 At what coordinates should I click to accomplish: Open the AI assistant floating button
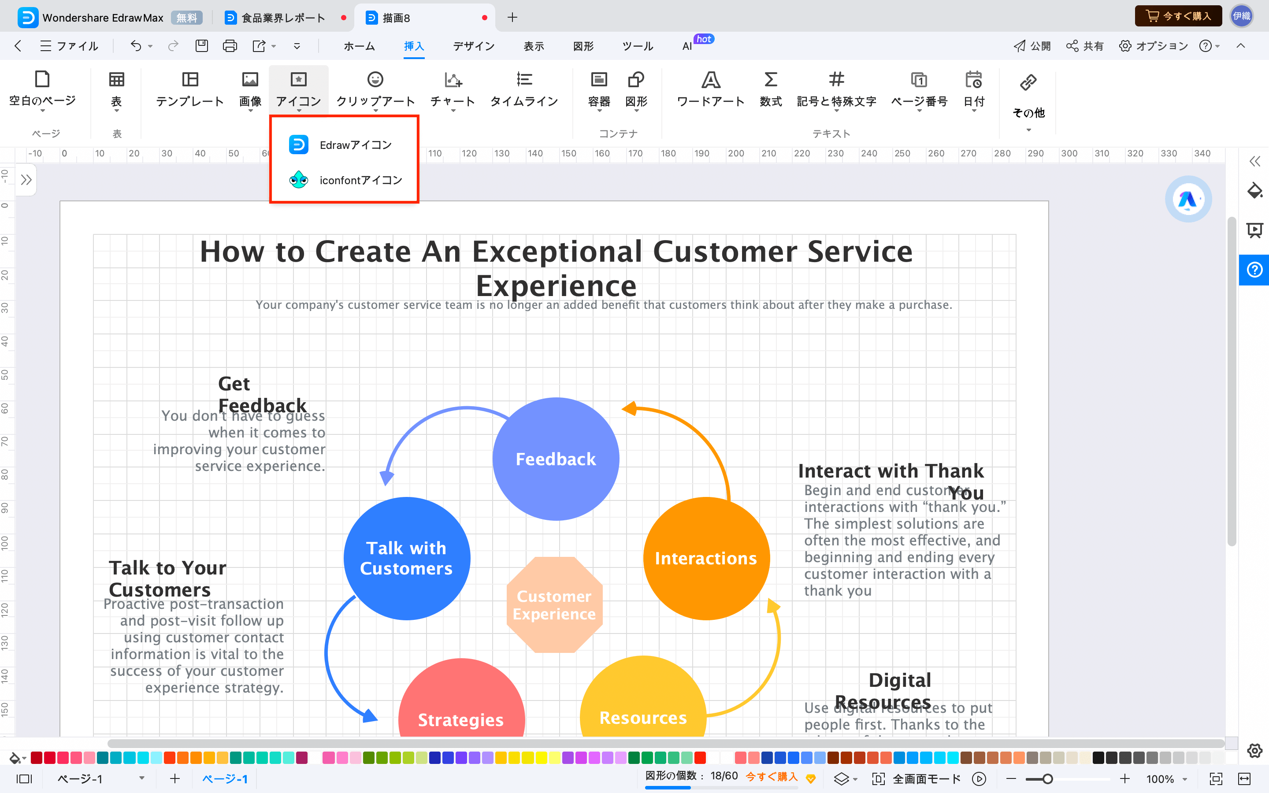(1188, 199)
